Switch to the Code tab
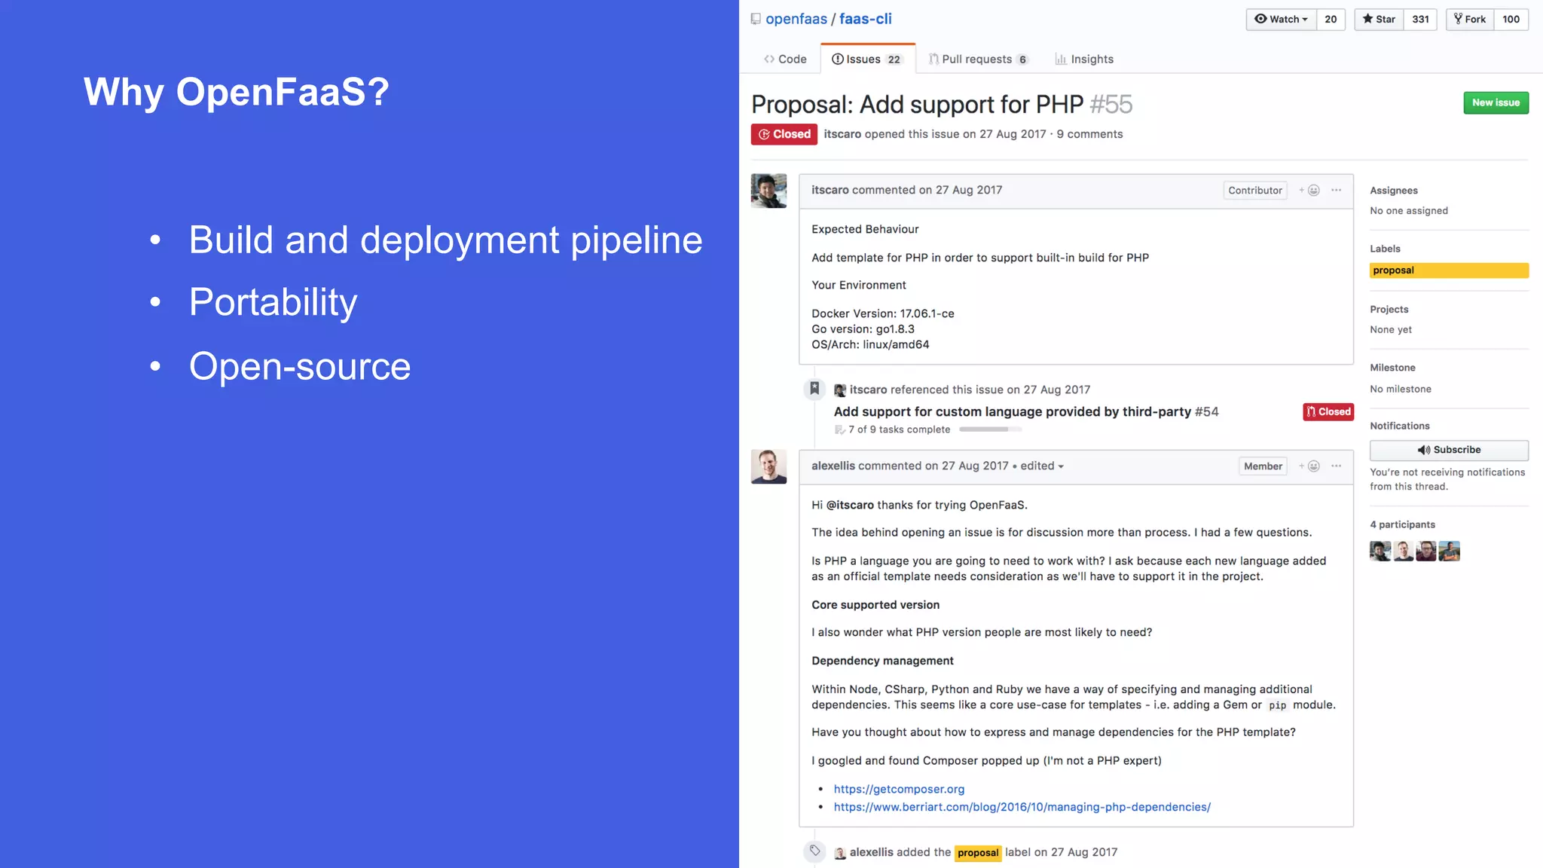1543x868 pixels. pyautogui.click(x=785, y=59)
